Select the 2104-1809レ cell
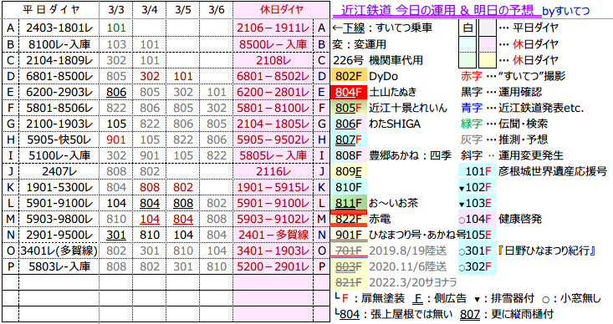The height and width of the screenshot is (324, 613). point(59,60)
